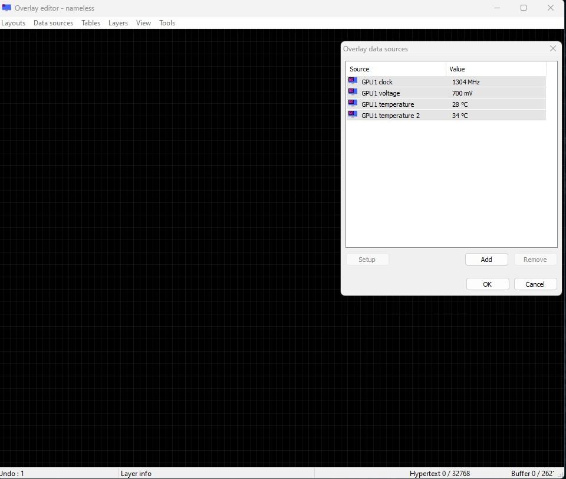Click the GPU1 voltage row icon

point(353,93)
